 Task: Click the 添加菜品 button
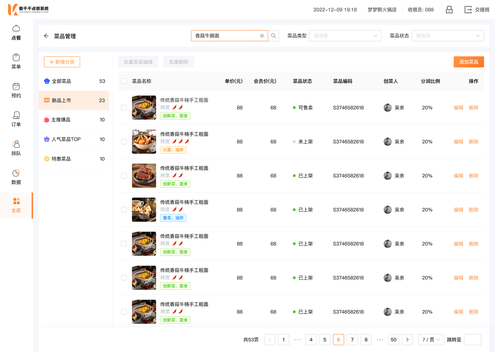(469, 62)
